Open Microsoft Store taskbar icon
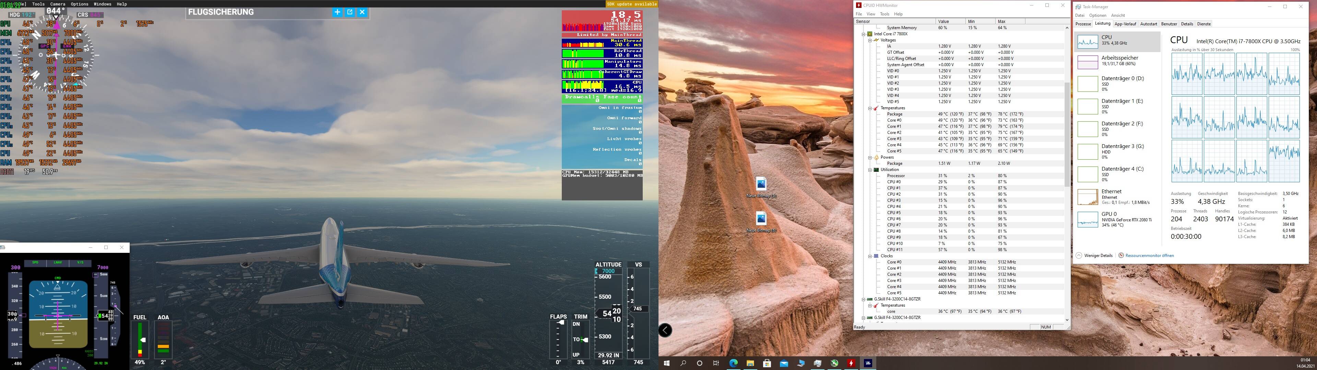1317x370 pixels. coord(767,363)
